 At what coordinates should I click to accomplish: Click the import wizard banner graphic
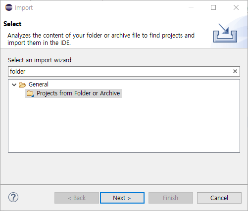[x=225, y=33]
